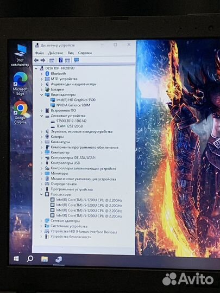Open the Файл menu
The image size is (220, 293).
(x=40, y=53)
